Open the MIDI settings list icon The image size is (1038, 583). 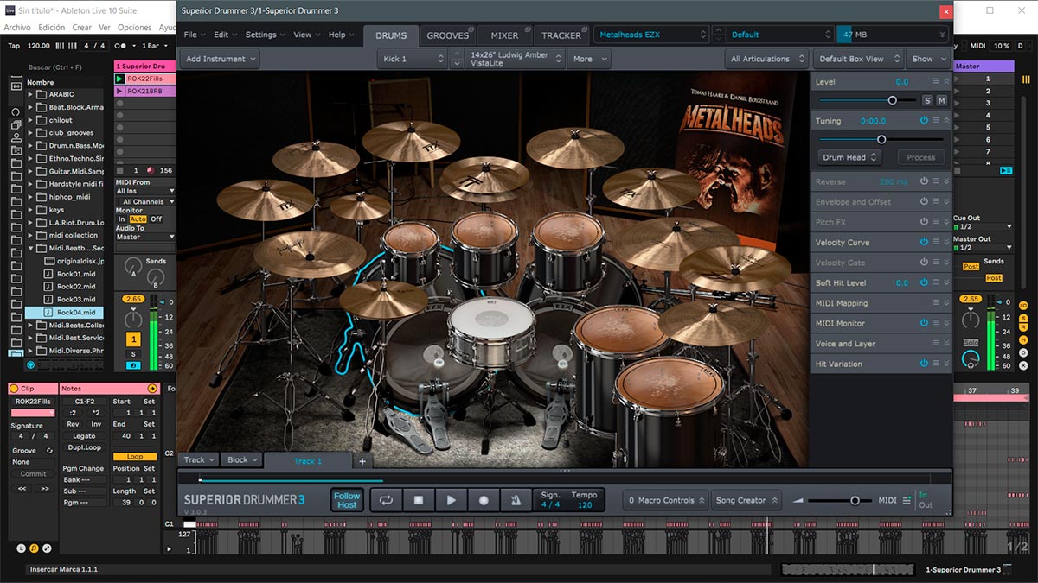[x=907, y=501]
